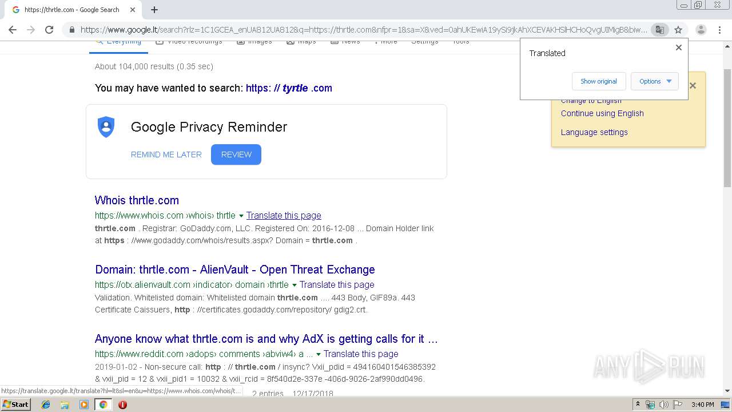Open the More search menu
The height and width of the screenshot is (412, 732).
[x=386, y=42]
